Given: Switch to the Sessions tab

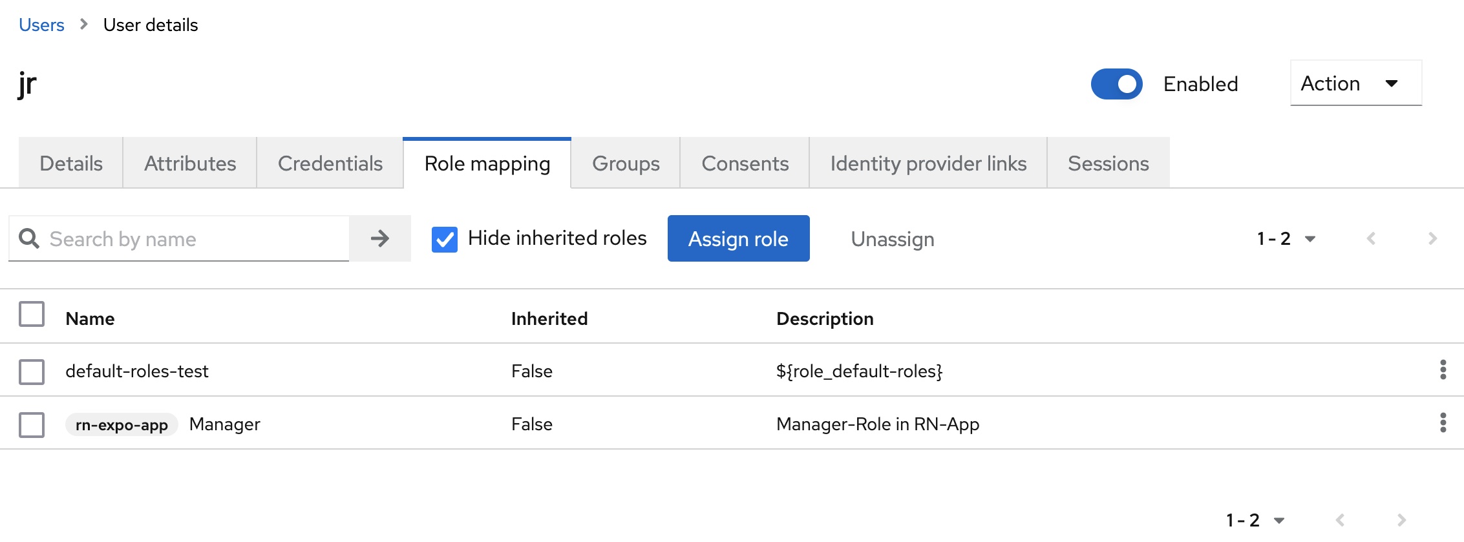Looking at the screenshot, I should pos(1109,163).
